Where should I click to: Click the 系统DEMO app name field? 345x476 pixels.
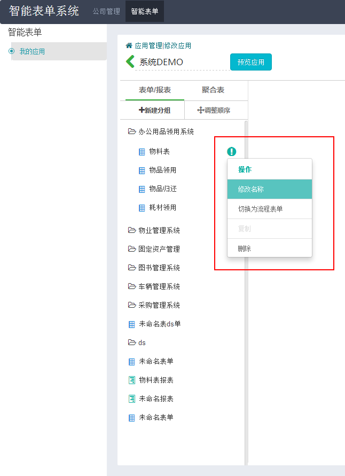[182, 62]
